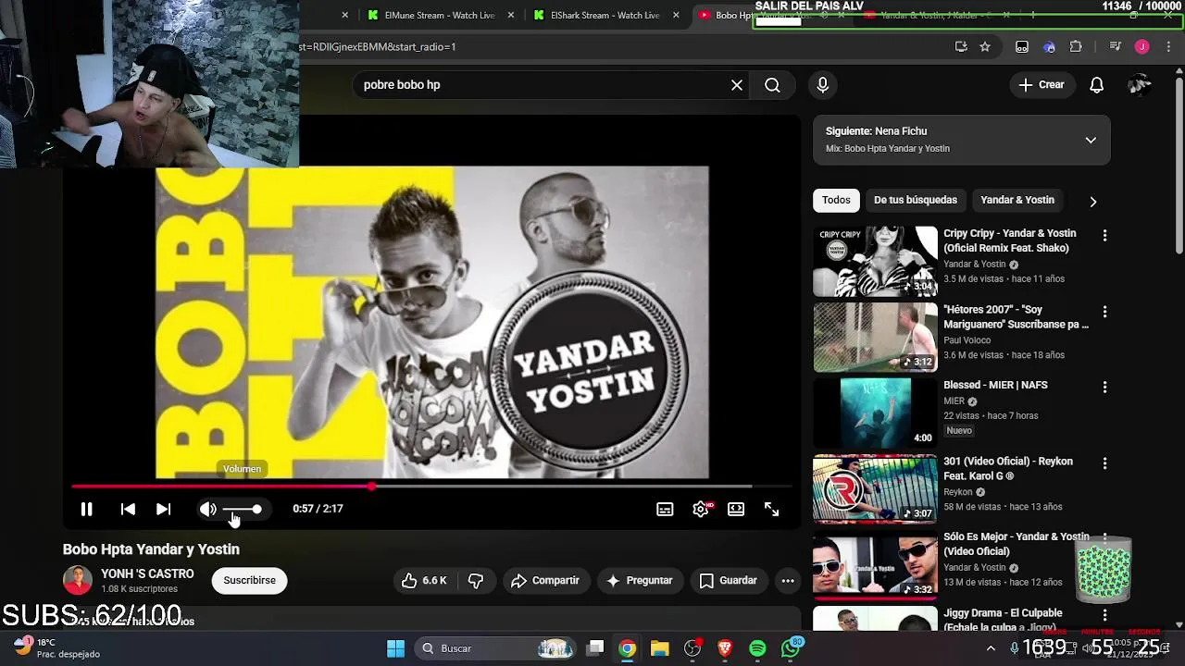Open Google Chrome from the taskbar

627,648
